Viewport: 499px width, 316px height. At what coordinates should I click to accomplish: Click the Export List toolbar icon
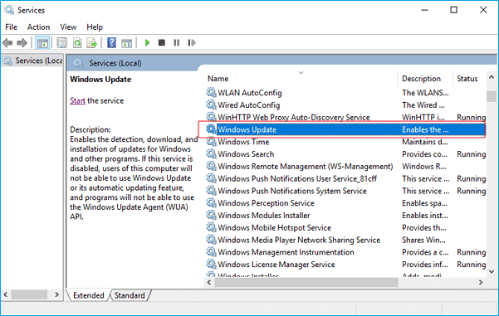coord(92,42)
